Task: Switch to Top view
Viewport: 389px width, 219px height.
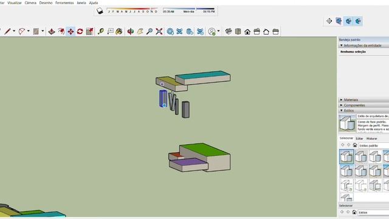Action: 238,32
